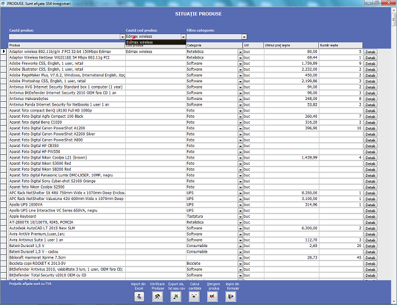The height and width of the screenshot is (305, 397).
Task: Open Detalii for Bicicleta copii ROCKET K 2013-SV
Action: pos(370,264)
